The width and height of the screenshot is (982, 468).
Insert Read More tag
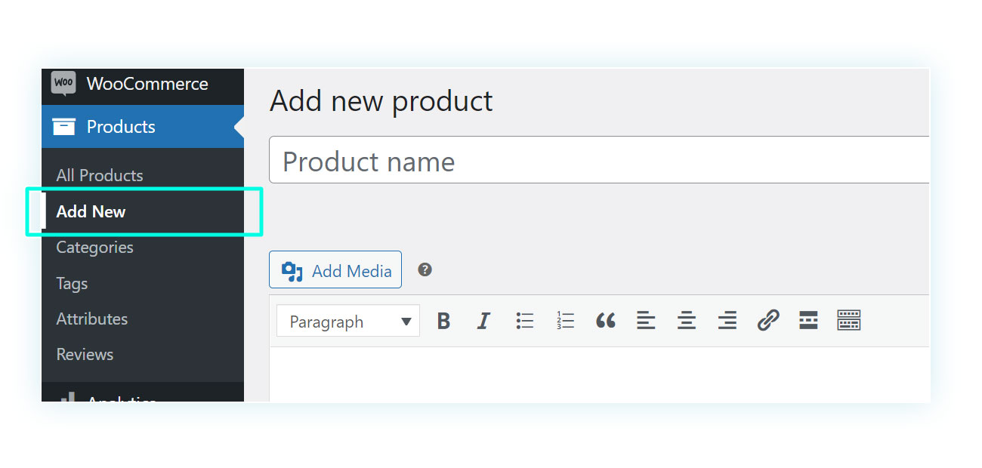tap(808, 321)
